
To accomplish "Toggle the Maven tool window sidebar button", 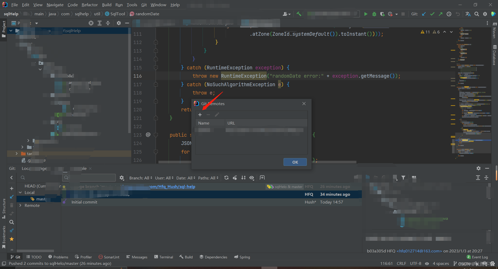I will click(494, 30).
